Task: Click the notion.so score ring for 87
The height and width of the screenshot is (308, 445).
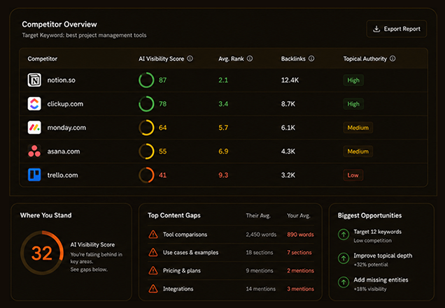Action: click(146, 80)
